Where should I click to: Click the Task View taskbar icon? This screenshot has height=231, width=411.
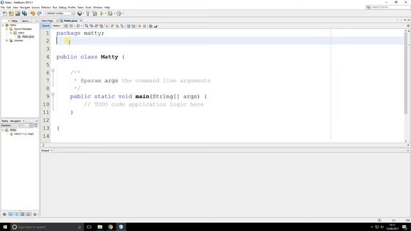(x=89, y=227)
